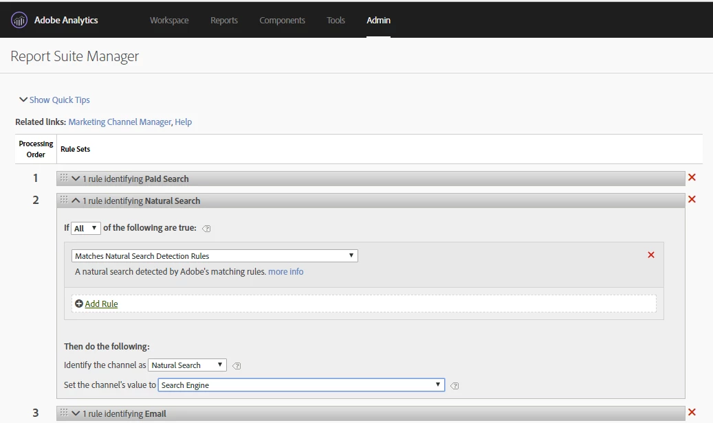Open the Reports menu
Screen dimensions: 713x423
tap(224, 20)
